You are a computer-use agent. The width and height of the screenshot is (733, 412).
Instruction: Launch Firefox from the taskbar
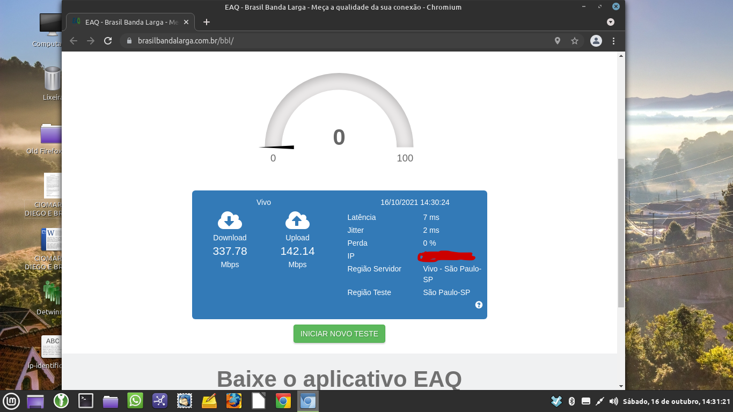click(x=234, y=401)
